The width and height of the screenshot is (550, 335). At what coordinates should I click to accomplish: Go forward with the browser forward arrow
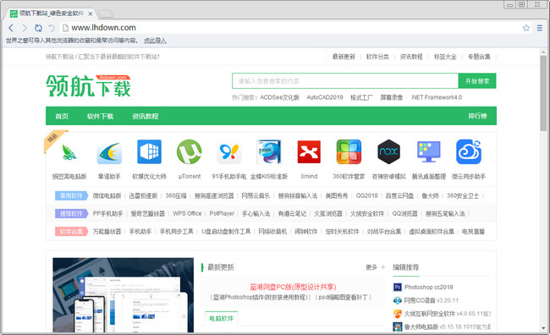click(x=25, y=28)
